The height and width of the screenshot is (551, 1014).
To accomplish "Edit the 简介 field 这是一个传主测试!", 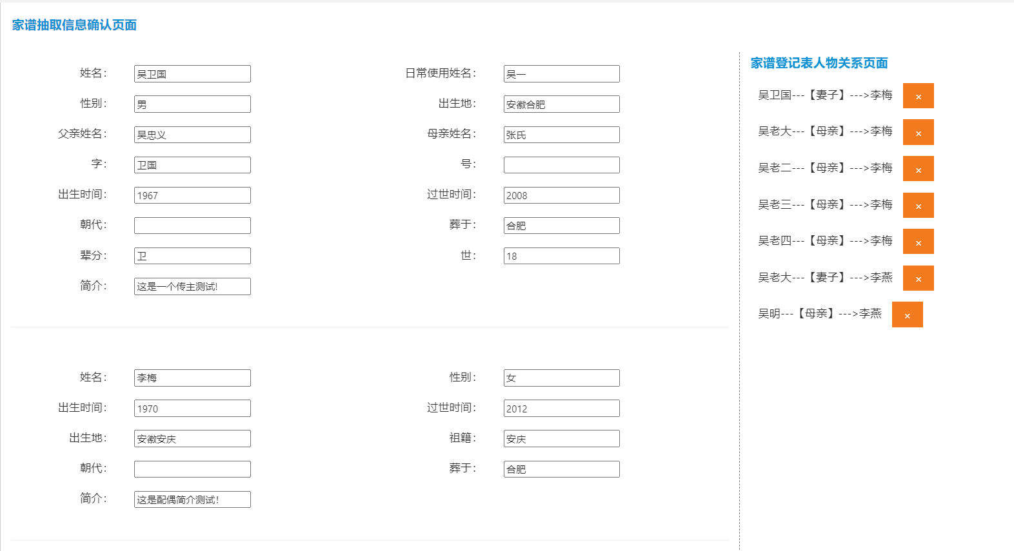I will pyautogui.click(x=192, y=286).
